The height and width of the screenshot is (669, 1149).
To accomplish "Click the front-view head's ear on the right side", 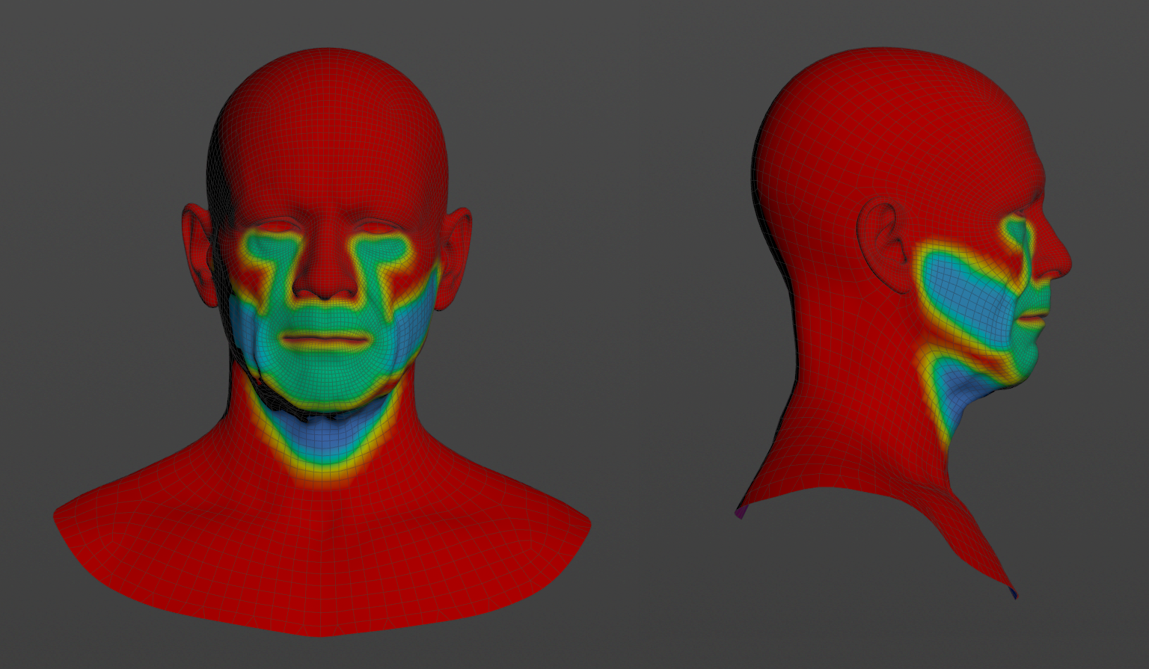I will pos(456,254).
